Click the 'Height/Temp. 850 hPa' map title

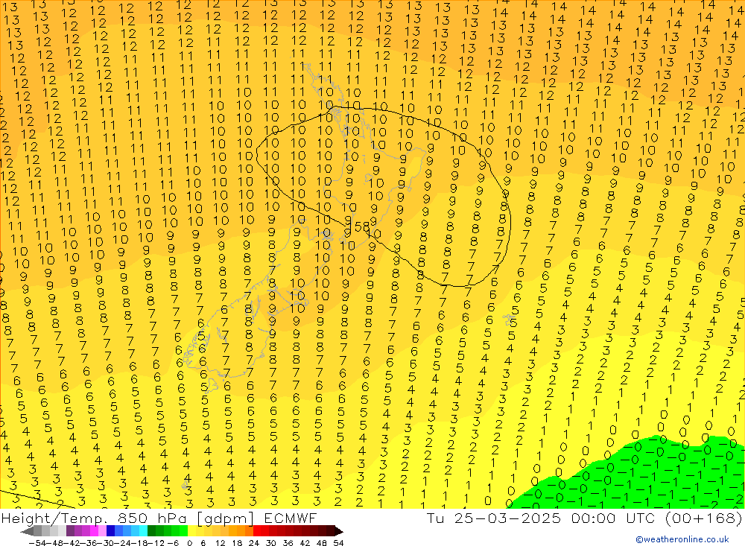tap(94, 518)
